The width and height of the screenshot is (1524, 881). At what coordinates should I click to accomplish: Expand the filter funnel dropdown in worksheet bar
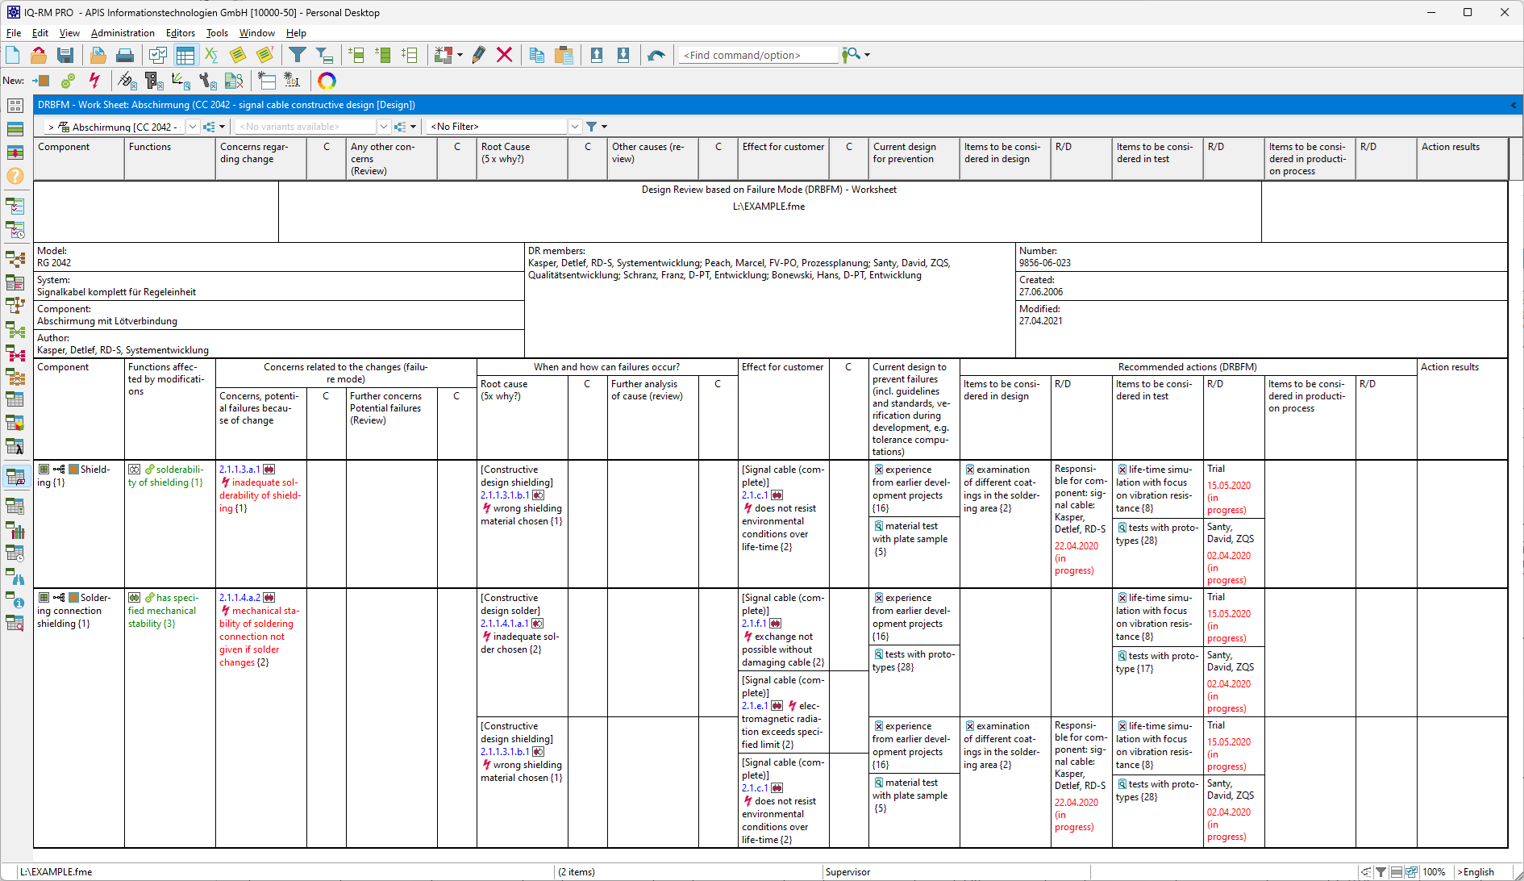[x=604, y=127]
